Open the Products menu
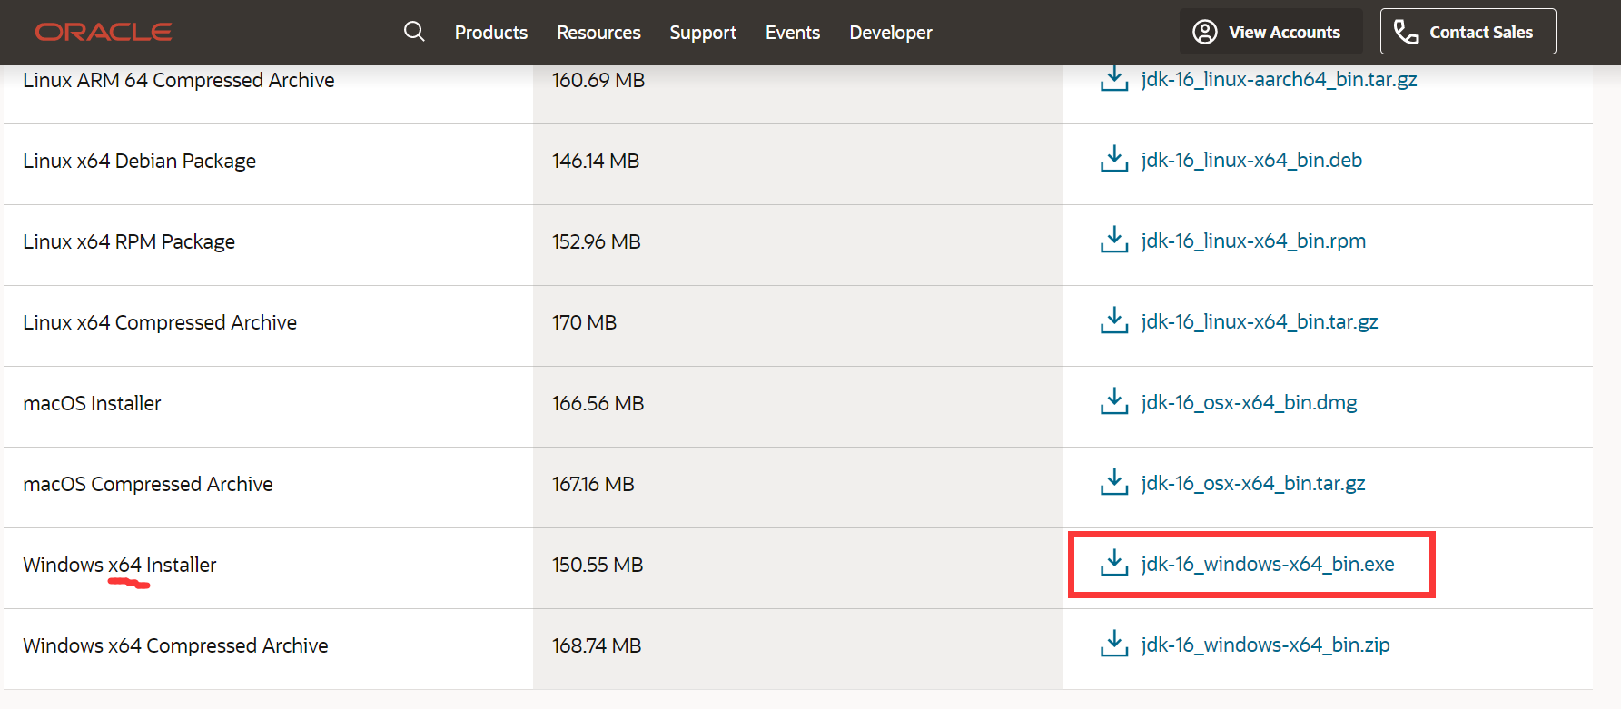The height and width of the screenshot is (709, 1621). pyautogui.click(x=491, y=33)
